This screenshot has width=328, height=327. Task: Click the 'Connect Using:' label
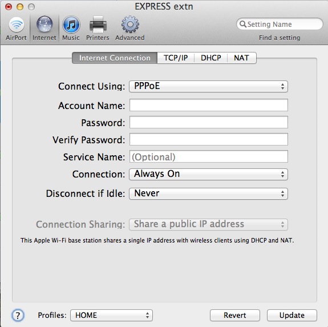click(x=92, y=86)
